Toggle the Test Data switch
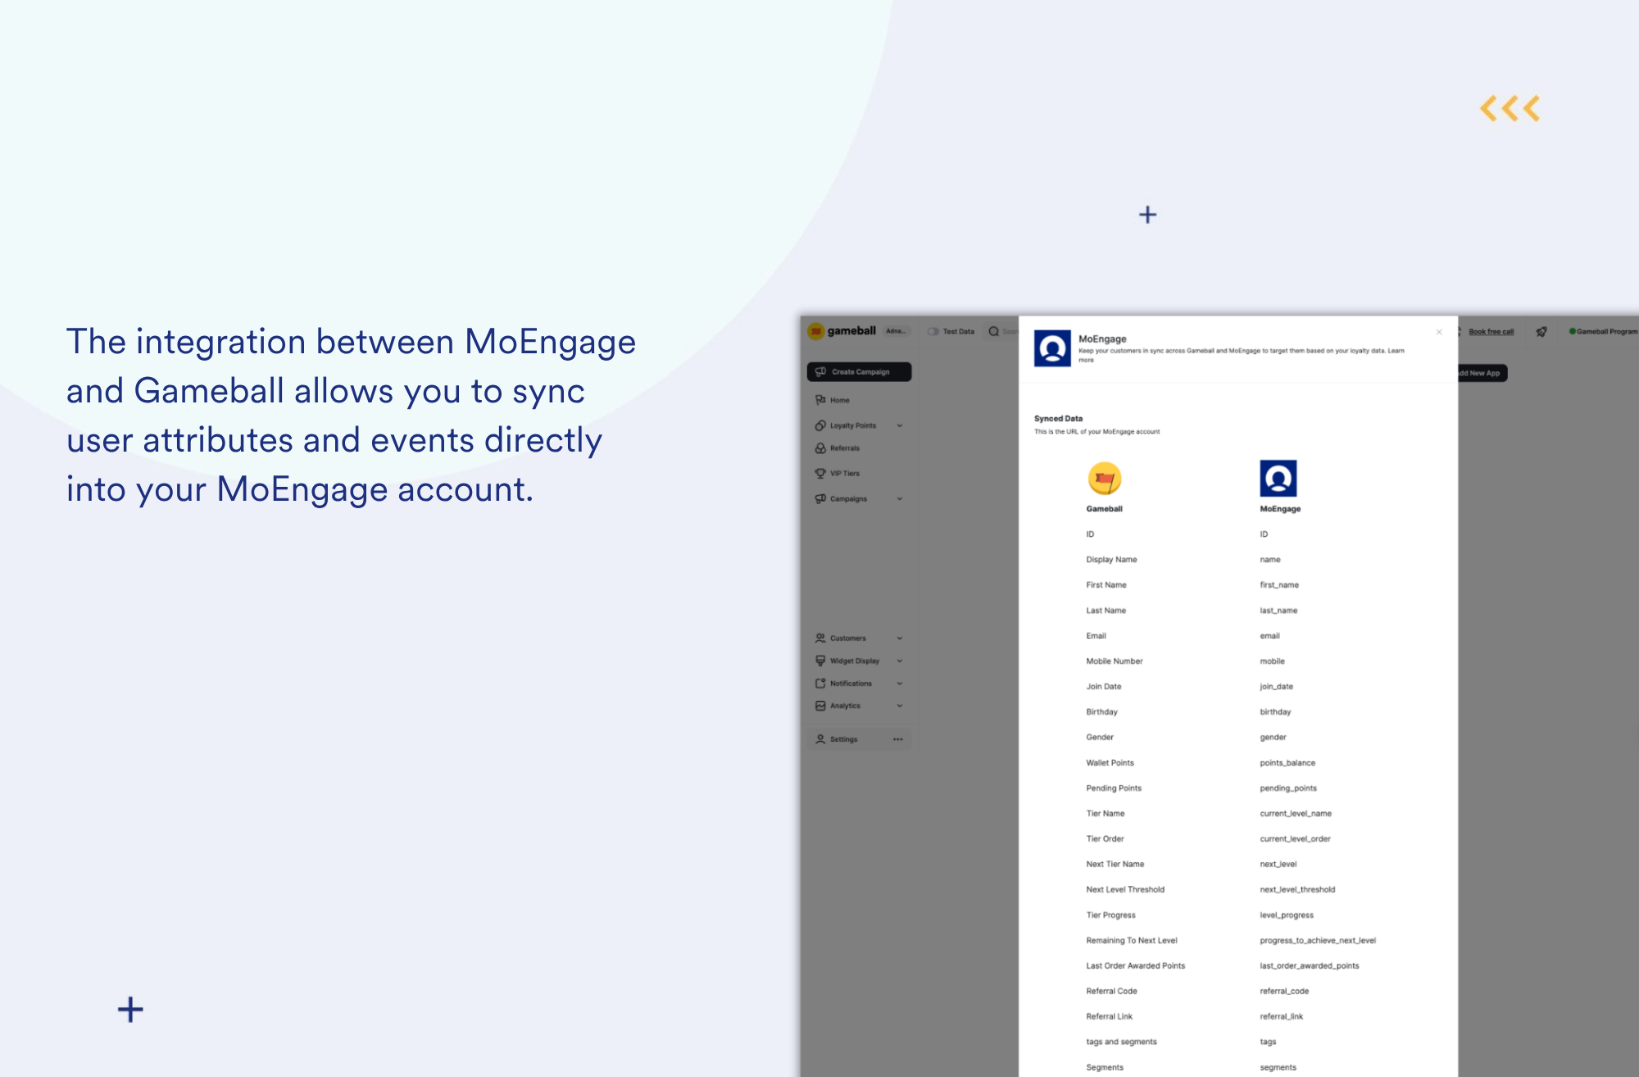1639x1077 pixels. 933,332
